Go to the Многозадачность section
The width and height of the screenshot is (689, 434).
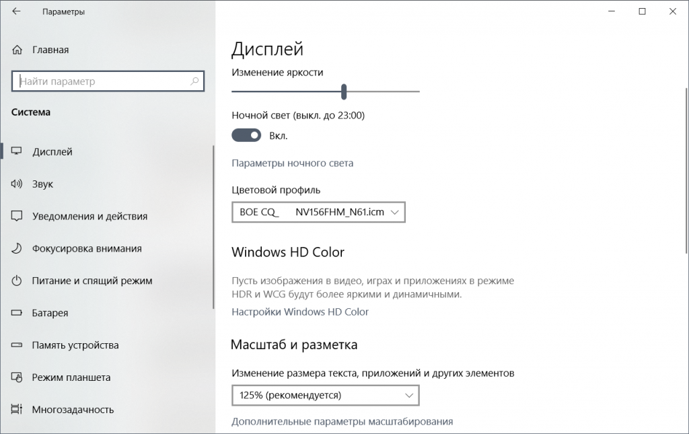73,410
